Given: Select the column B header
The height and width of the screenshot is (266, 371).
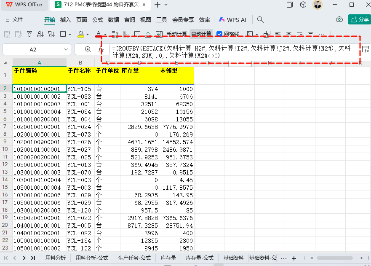Looking at the screenshot, I should click(80, 62).
